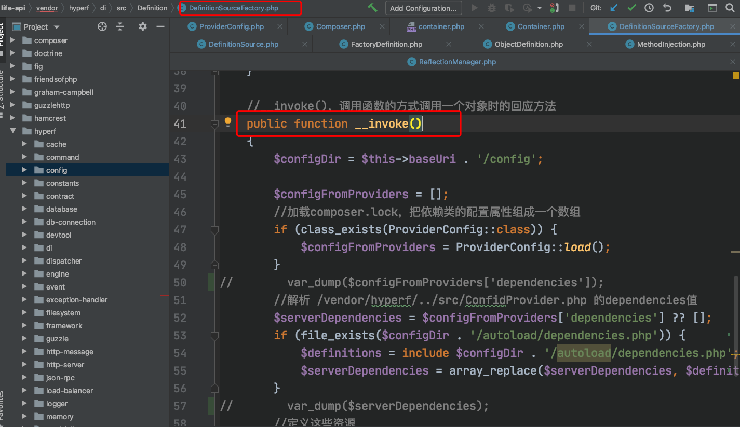Click the folder icon beside Git rollback
Image resolution: width=740 pixels, height=427 pixels.
690,8
